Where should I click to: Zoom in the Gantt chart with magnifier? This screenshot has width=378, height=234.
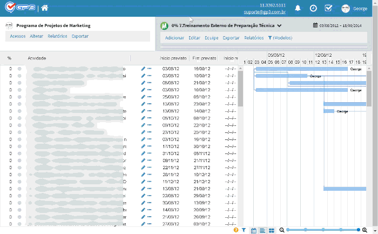[364, 230]
